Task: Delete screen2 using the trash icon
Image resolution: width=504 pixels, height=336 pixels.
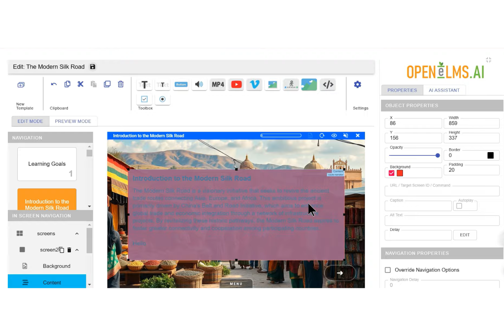Action: pos(69,250)
